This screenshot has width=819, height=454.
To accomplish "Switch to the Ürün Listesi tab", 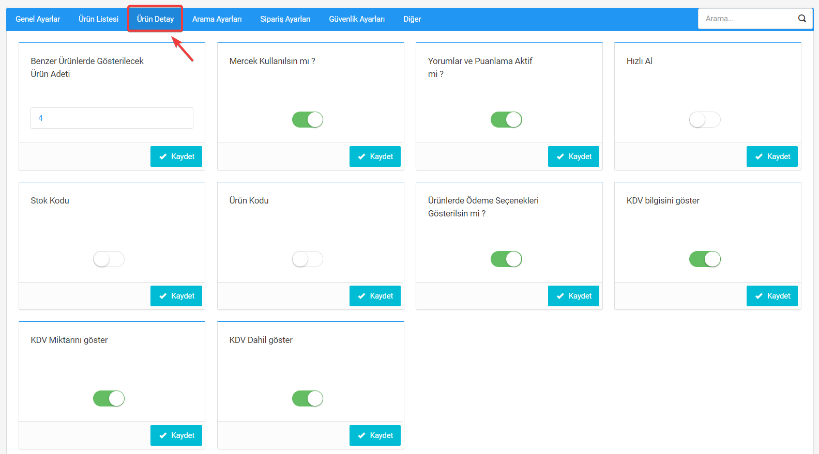I will [98, 19].
